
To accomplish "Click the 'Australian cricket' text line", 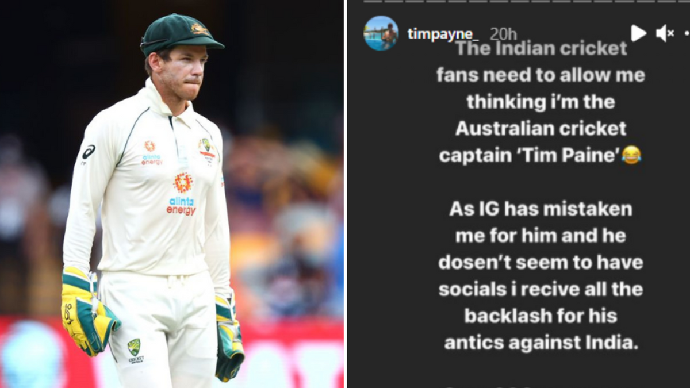I will coord(540,129).
